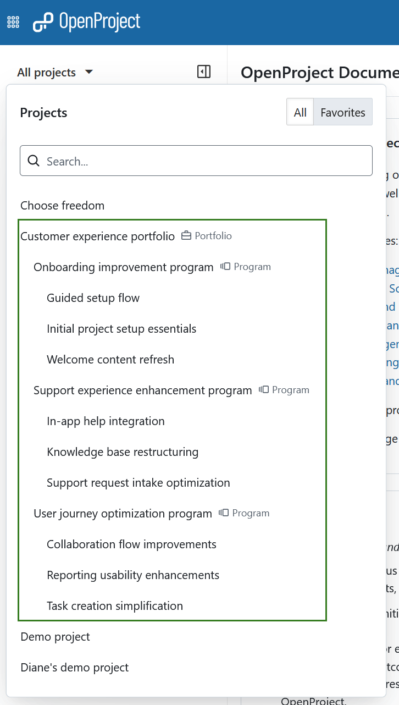
Task: Click the Program icon beside Support experience enhancement program
Action: click(264, 389)
